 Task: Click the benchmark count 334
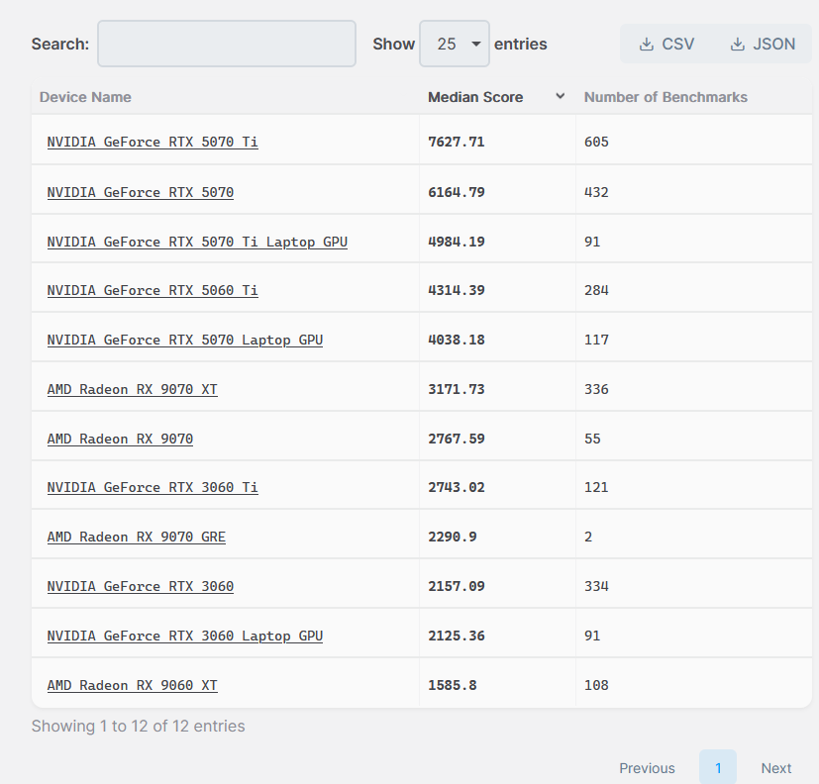tap(596, 586)
